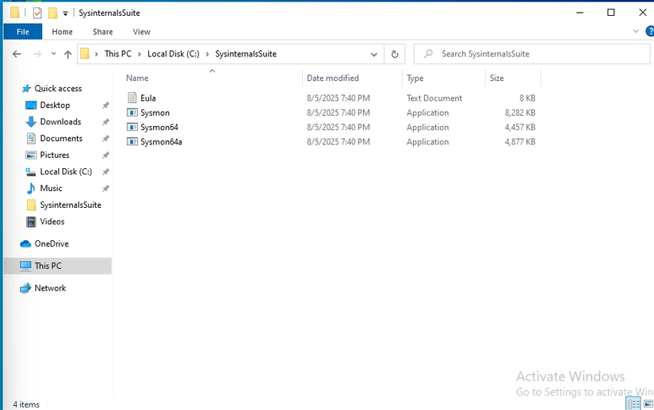Select the Sysmon application icon
Viewport: 654px width, 410px height.
(x=132, y=112)
